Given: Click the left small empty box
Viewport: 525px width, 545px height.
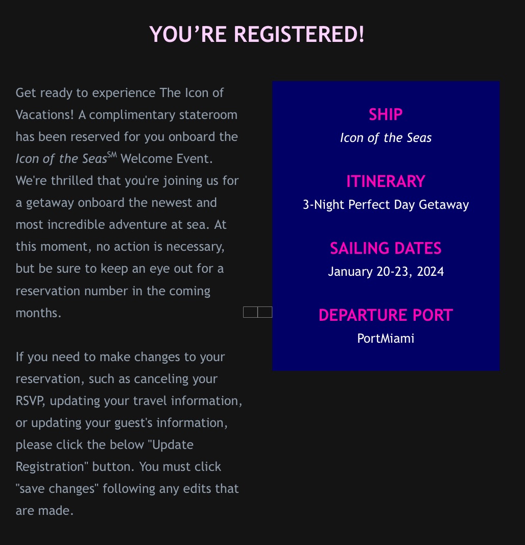Looking at the screenshot, I should 250,312.
